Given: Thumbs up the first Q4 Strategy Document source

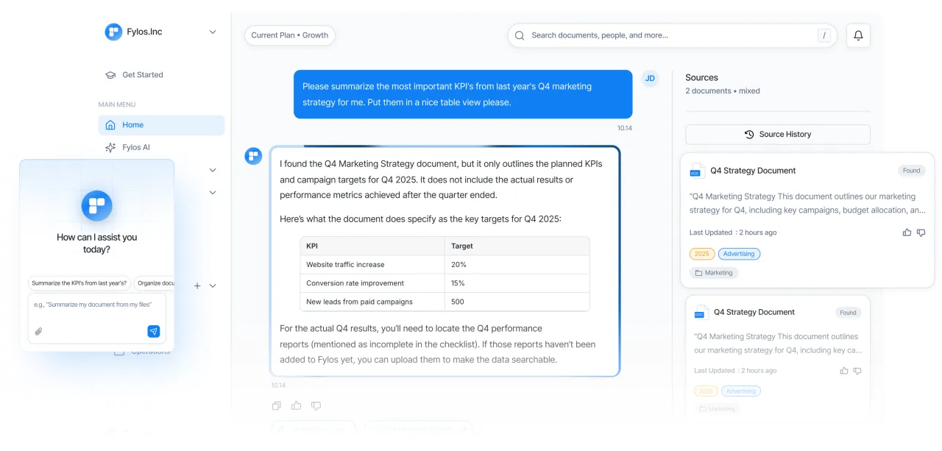Looking at the screenshot, I should coord(907,232).
